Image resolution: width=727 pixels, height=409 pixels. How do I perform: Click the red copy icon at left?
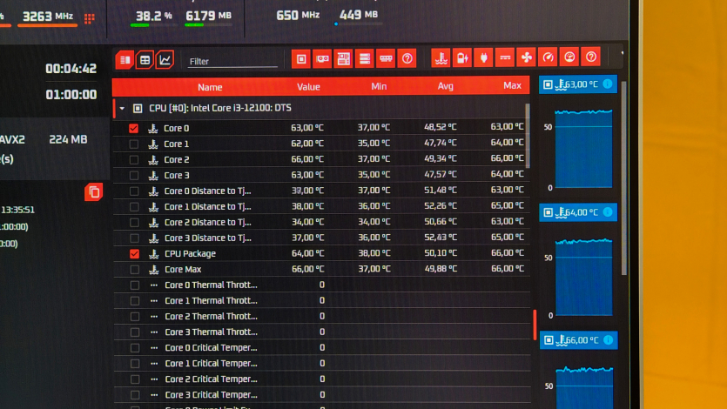94,191
